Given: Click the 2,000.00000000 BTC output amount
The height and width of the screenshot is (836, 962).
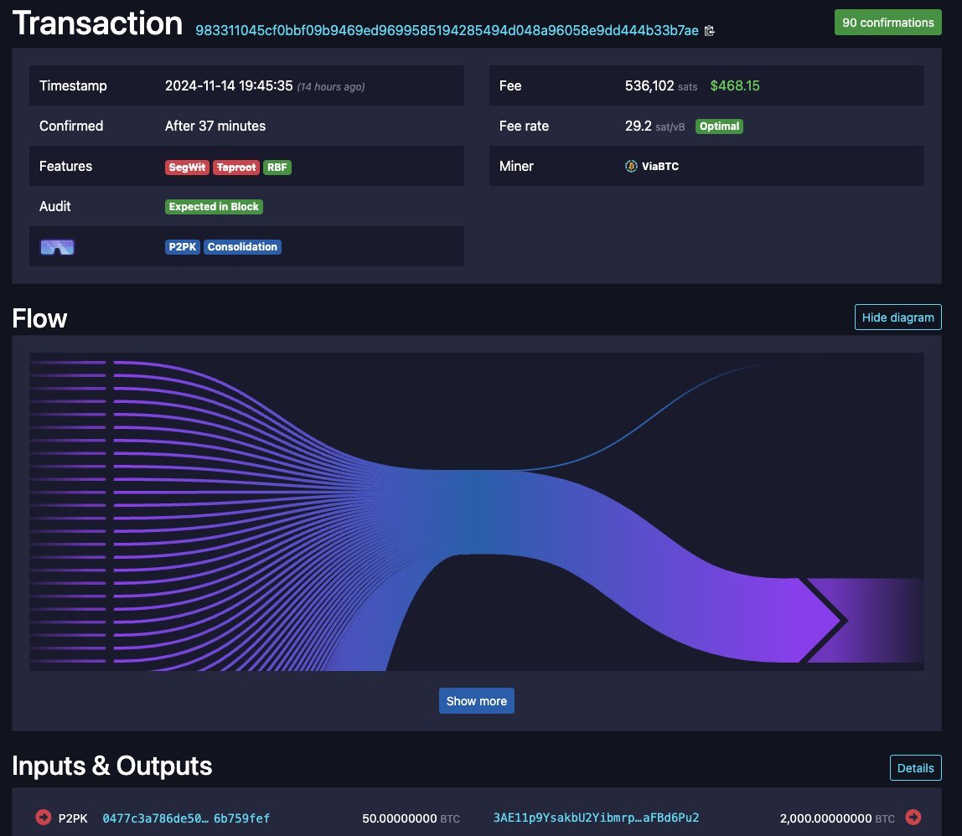Looking at the screenshot, I should (x=837, y=818).
